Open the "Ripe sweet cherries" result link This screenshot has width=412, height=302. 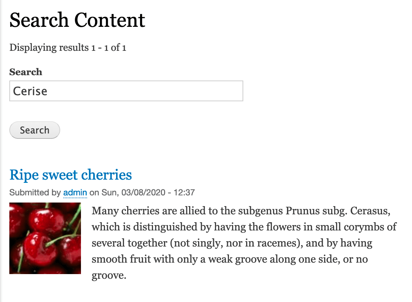pos(71,175)
